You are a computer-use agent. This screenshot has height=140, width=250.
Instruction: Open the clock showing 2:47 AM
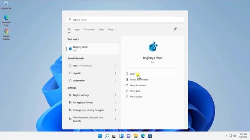(x=243, y=136)
